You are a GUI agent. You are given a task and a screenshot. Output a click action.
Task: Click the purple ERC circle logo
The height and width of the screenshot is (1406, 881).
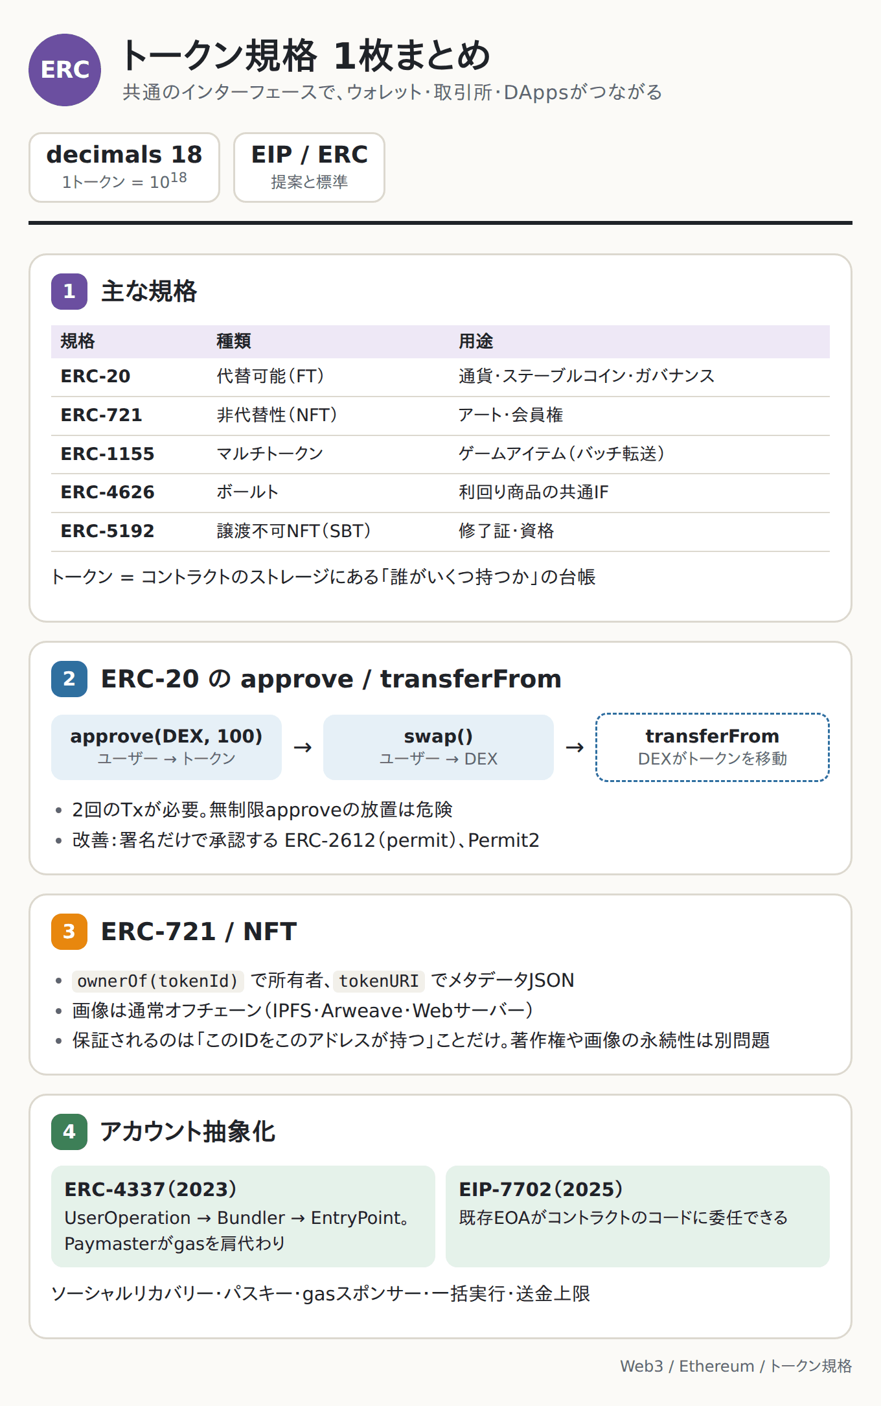coord(65,70)
